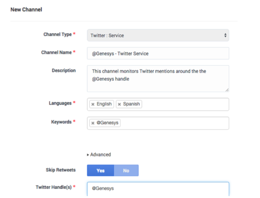Remove the English language tag
This screenshot has width=260, height=198.
click(x=93, y=104)
